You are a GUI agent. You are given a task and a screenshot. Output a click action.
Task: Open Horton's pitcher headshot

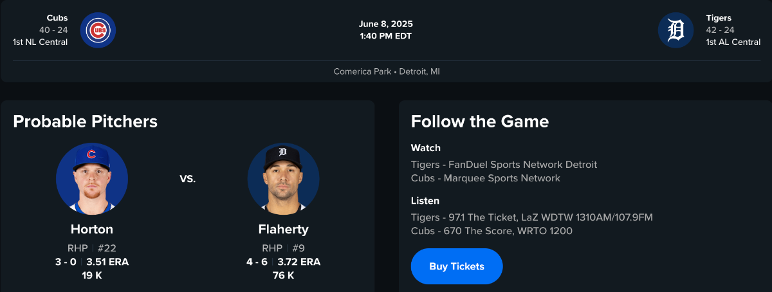pos(92,179)
